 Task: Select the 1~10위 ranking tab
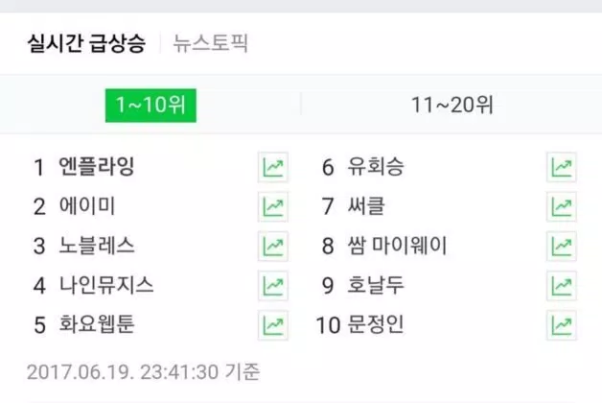[x=150, y=106]
